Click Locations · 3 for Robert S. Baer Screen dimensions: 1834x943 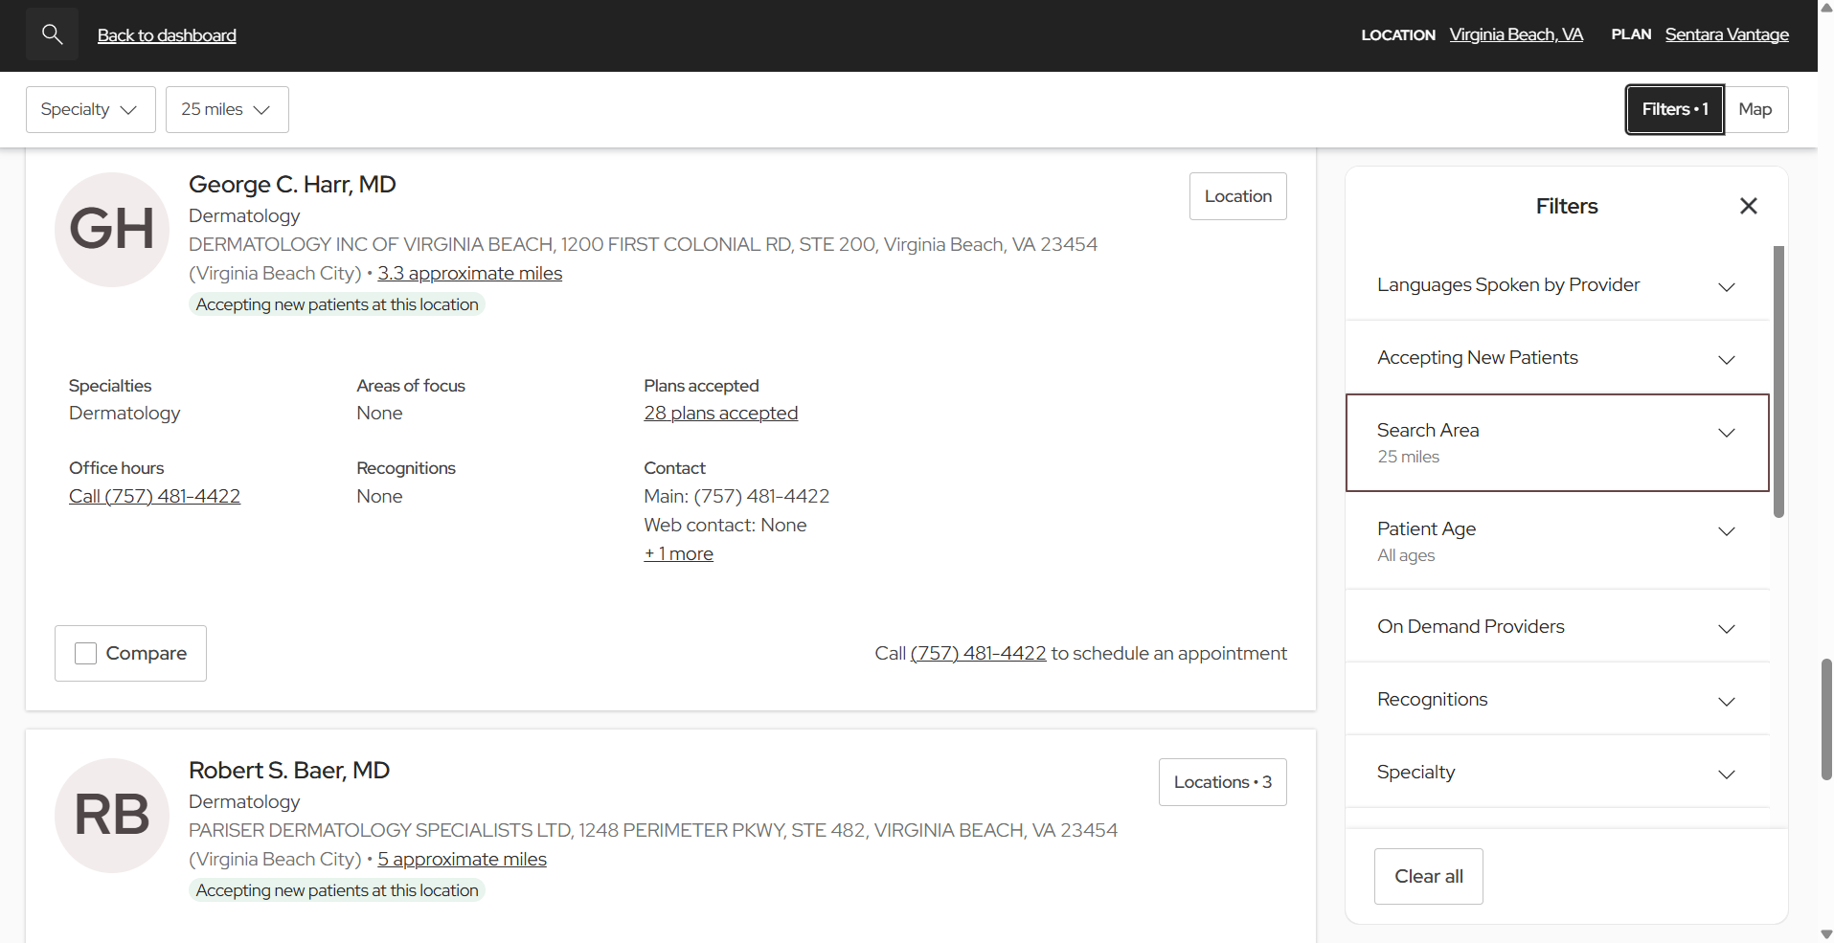tap(1222, 781)
